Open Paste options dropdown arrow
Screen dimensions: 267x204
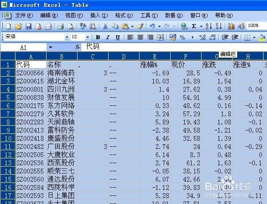[x=132, y=26]
